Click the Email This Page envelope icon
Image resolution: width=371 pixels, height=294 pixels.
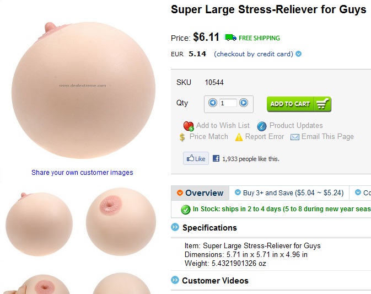pyautogui.click(x=294, y=137)
